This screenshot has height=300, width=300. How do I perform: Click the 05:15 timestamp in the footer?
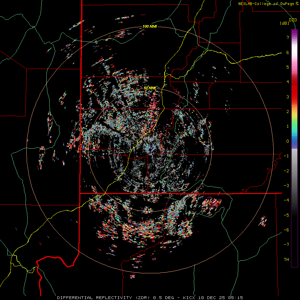click(x=236, y=298)
